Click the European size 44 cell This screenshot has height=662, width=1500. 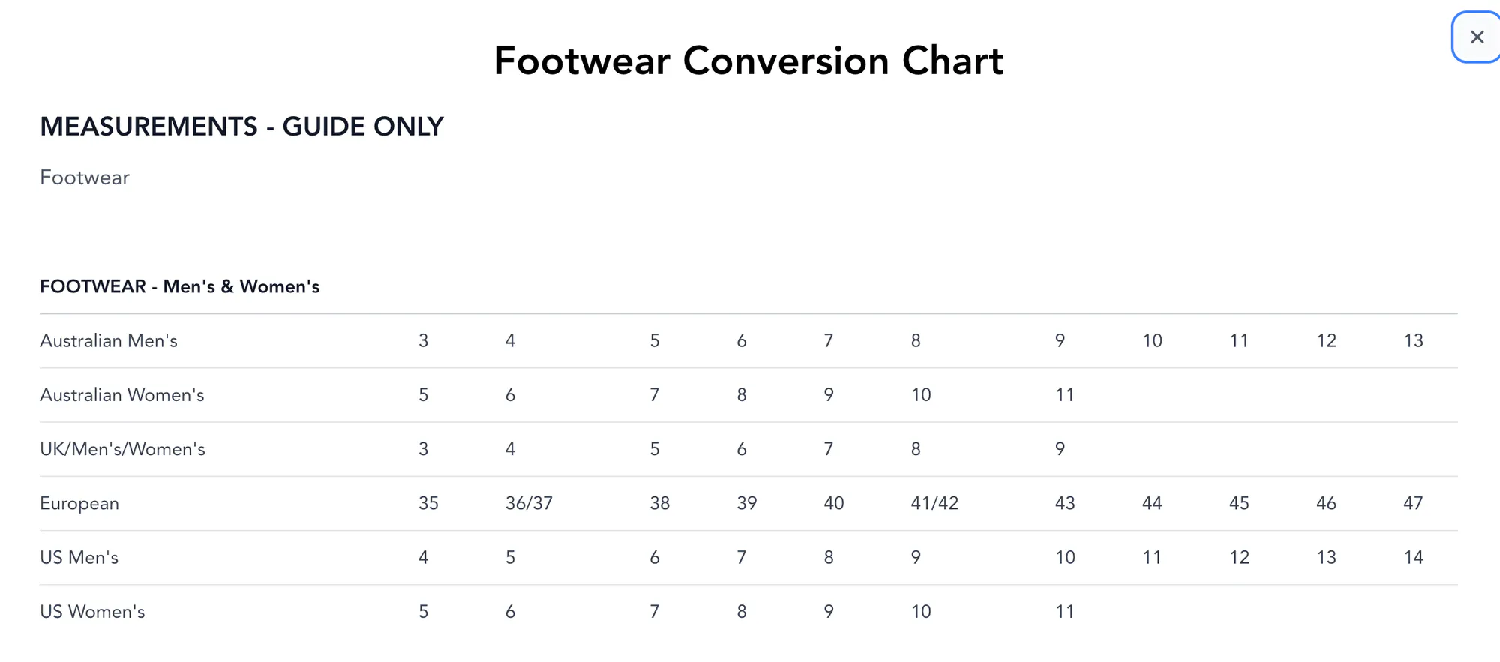1152,503
